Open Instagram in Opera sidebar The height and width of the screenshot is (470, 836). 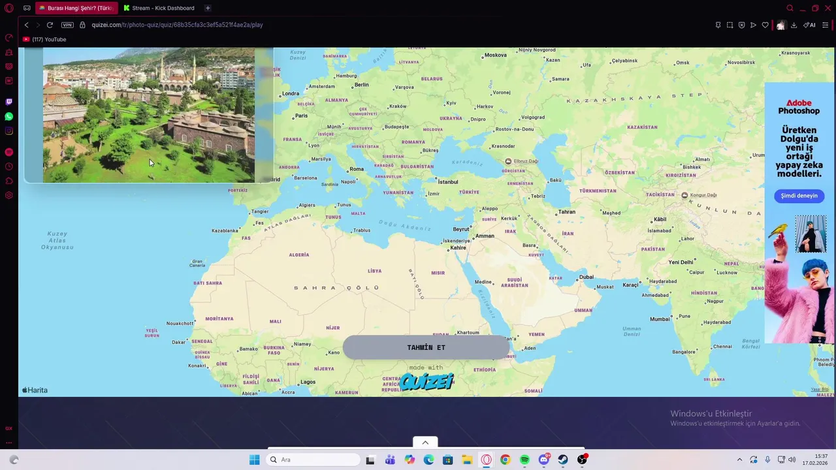pos(8,131)
